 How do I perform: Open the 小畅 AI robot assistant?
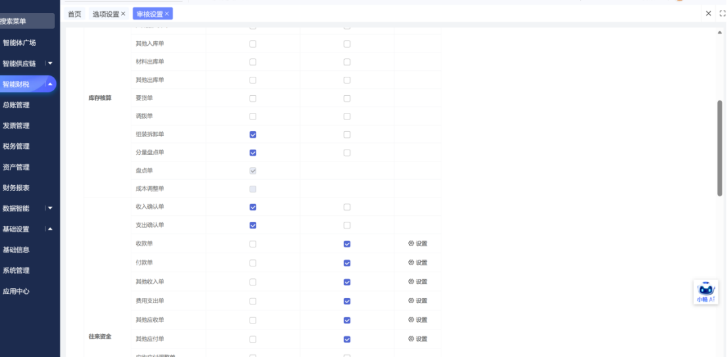click(x=706, y=292)
